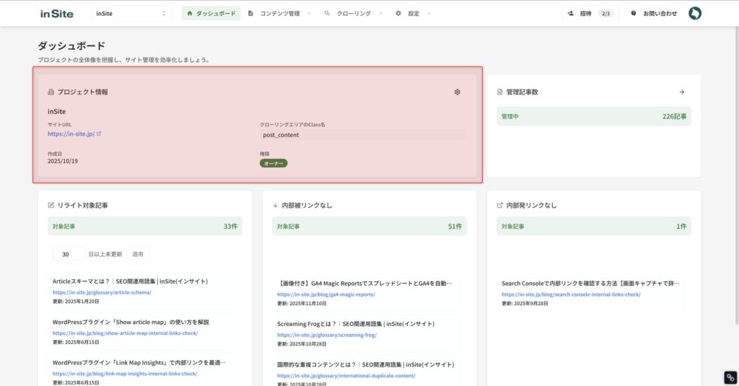Viewport: 739px width, 386px height.
Task: Click the 2/3 invite count badge
Action: 605,13
